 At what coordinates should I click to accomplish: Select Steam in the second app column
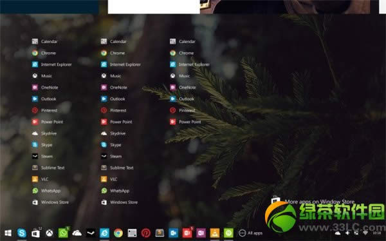point(111,156)
